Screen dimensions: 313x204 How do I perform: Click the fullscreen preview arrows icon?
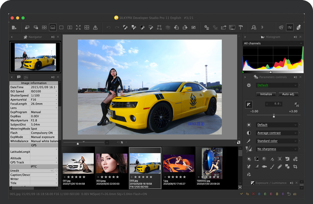pos(78,28)
